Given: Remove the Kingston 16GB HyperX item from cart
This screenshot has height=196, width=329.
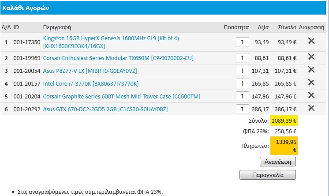Looking at the screenshot, I should pos(311,41).
